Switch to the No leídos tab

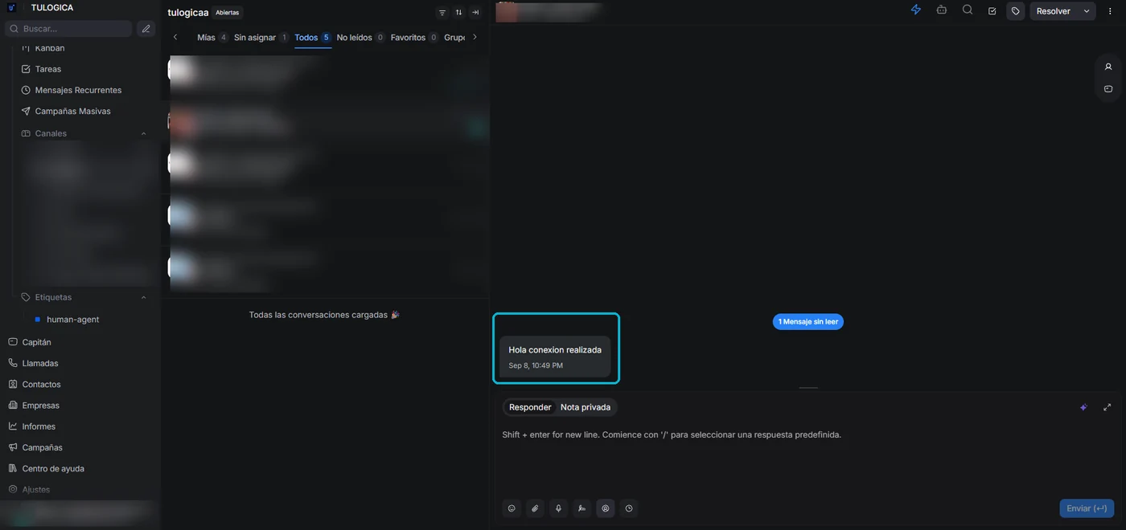[360, 37]
